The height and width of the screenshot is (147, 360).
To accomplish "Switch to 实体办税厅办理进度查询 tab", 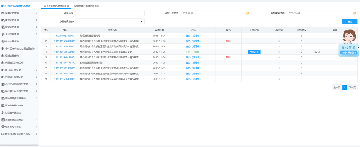I will coord(87,6).
